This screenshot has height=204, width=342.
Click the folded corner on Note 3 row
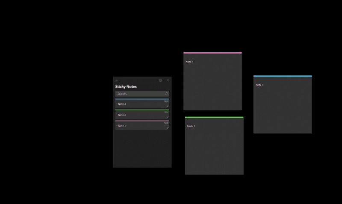click(168, 107)
